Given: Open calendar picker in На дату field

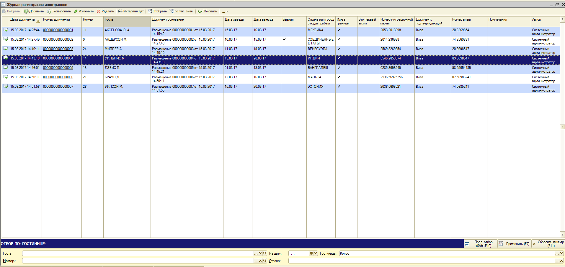Looking at the screenshot, I should click(311, 253).
